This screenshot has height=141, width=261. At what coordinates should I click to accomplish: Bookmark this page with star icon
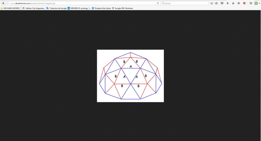click(212, 3)
